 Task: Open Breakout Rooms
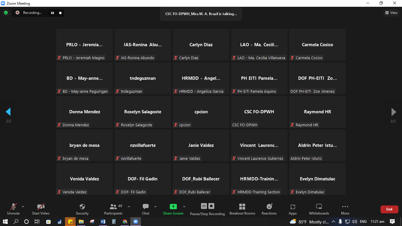click(x=242, y=209)
